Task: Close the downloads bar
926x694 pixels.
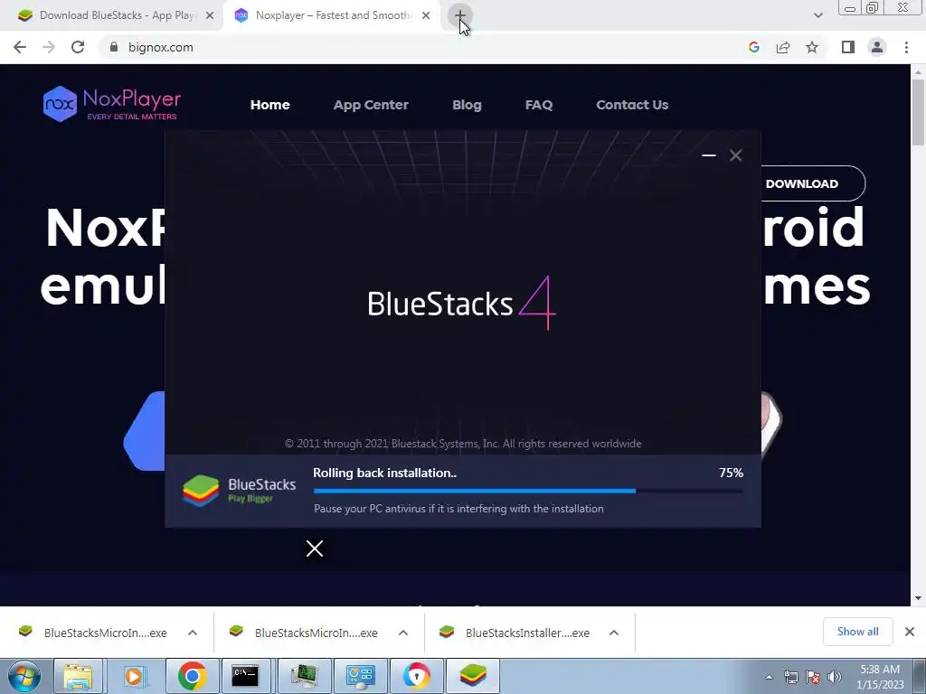Action: 910,632
